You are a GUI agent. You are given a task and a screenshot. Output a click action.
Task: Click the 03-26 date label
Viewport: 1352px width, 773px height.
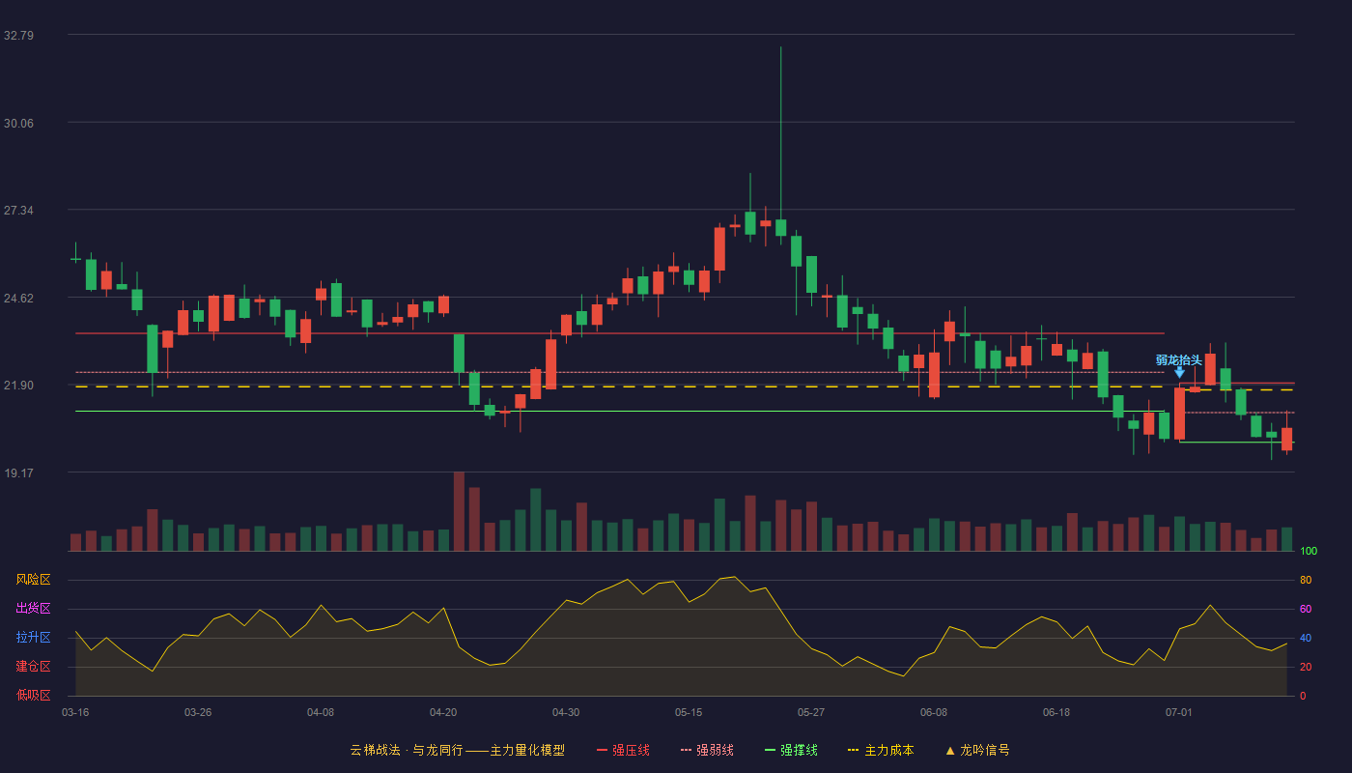(198, 712)
